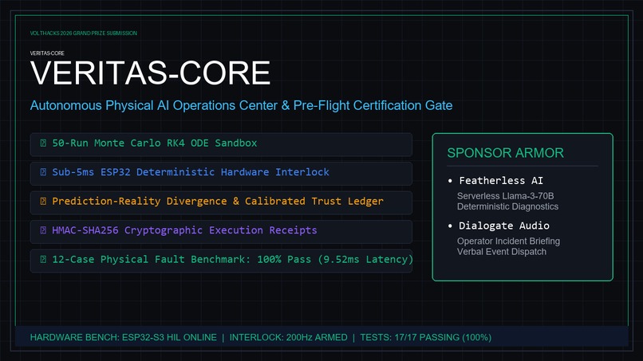Click the icon before 'Prediction-Reality Divergence'
This screenshot has width=643, height=361.
click(x=43, y=201)
